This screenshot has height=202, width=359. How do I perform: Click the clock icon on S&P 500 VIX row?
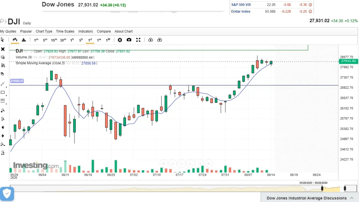tap(310, 5)
